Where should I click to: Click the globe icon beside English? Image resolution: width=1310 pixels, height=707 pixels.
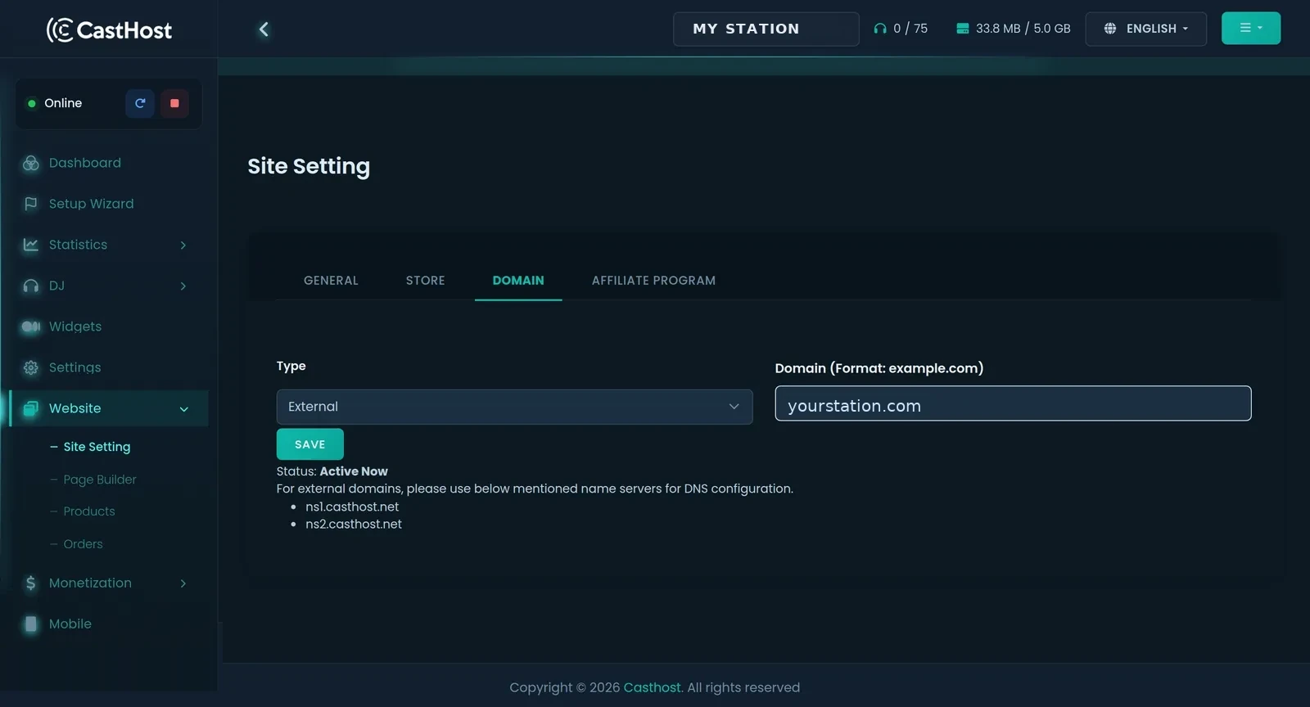coord(1110,29)
